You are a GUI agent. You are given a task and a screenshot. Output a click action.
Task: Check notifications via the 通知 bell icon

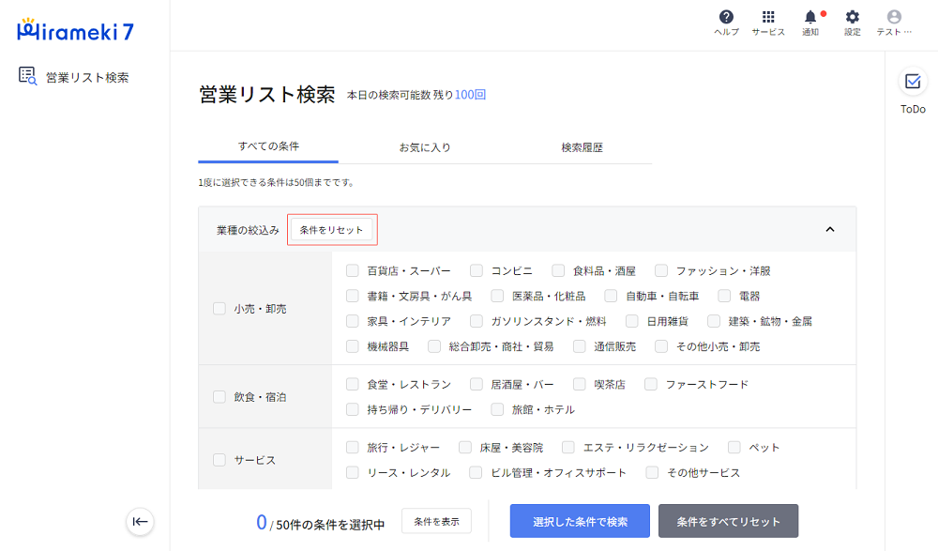coord(810,22)
